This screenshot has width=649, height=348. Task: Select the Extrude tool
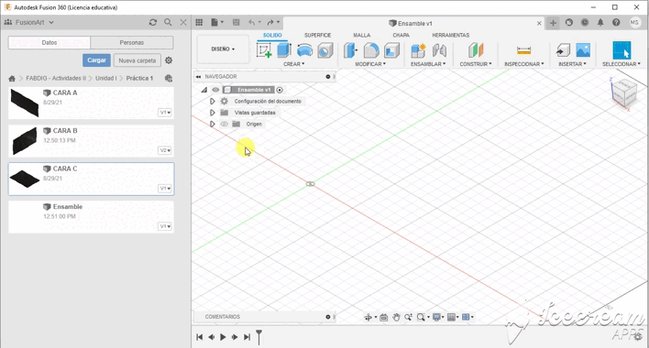pyautogui.click(x=284, y=50)
